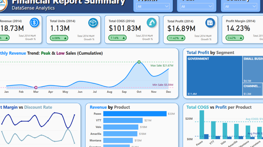Image resolution: width=263 pixels, height=147 pixels.
Task: Click the Amarilla COGS column in COGS chart
Action: click(236, 131)
